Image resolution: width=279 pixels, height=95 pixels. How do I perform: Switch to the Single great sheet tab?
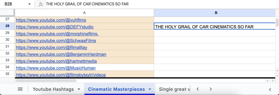click(175, 89)
